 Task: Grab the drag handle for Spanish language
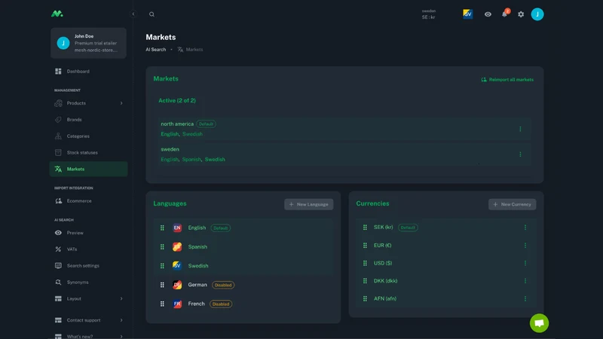point(162,247)
